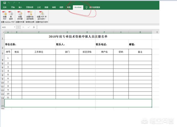Open the 首选项 preferences icon
The image size is (177, 127).
pyautogui.click(x=11, y=15)
